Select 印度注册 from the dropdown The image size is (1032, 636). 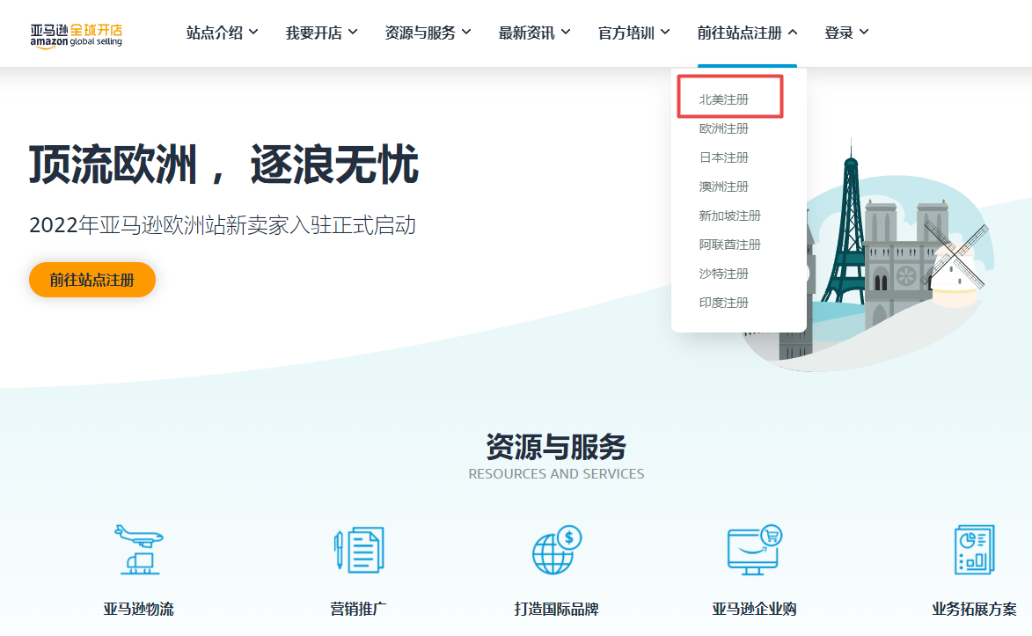(x=724, y=303)
